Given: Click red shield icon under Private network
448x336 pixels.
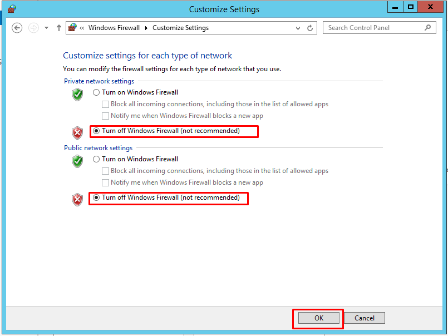Looking at the screenshot, I should (x=77, y=132).
